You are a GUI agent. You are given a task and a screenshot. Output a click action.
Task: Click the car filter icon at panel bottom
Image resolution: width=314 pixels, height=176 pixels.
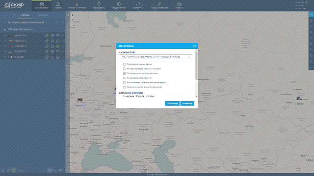50,170
